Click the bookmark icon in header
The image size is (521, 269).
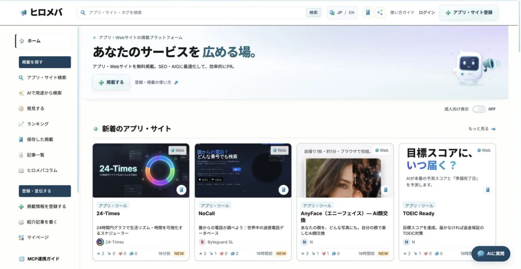pyautogui.click(x=368, y=12)
